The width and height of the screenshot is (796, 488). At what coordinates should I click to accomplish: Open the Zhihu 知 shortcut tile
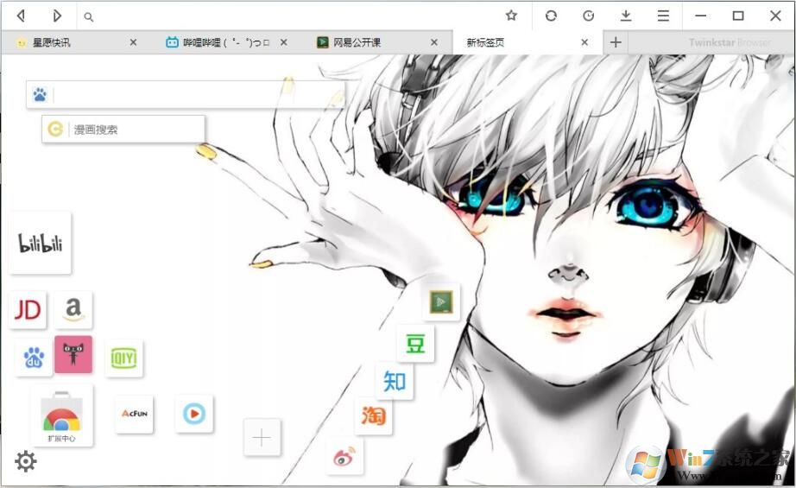(395, 380)
